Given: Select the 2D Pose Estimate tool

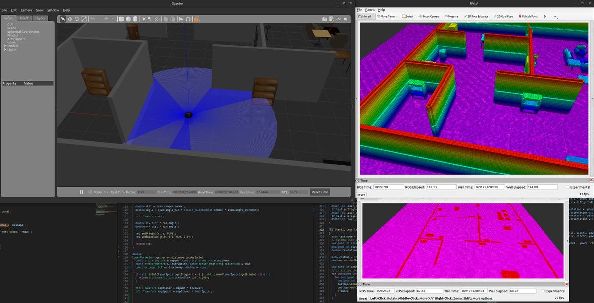Looking at the screenshot, I should tap(476, 16).
